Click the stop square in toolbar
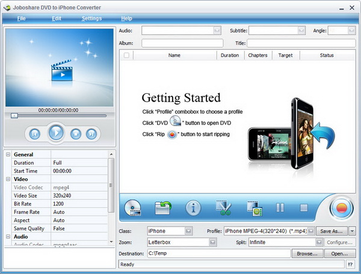The width and height of the screenshot is (361, 274). pos(304,208)
